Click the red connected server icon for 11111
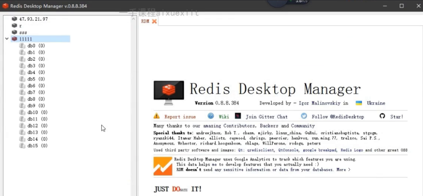 (x=14, y=39)
